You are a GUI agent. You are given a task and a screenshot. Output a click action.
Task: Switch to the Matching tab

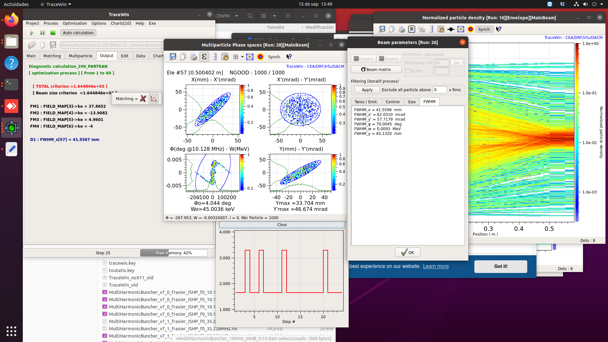pyautogui.click(x=52, y=56)
